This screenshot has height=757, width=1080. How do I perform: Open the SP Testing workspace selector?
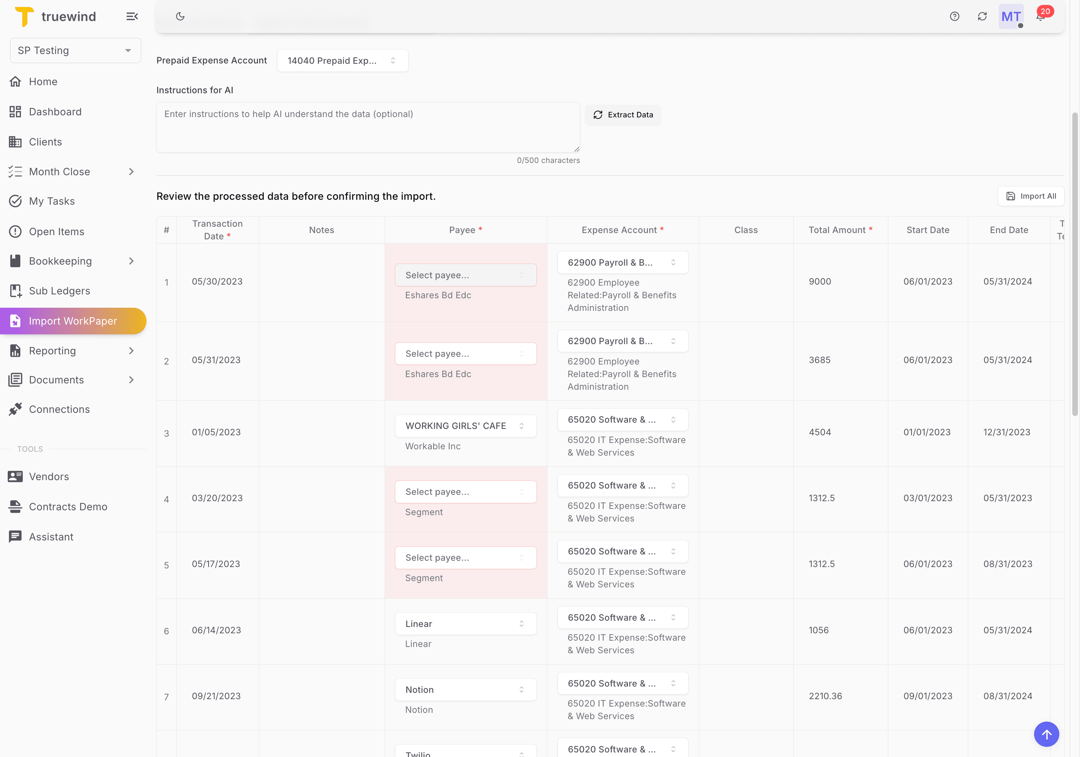click(75, 50)
